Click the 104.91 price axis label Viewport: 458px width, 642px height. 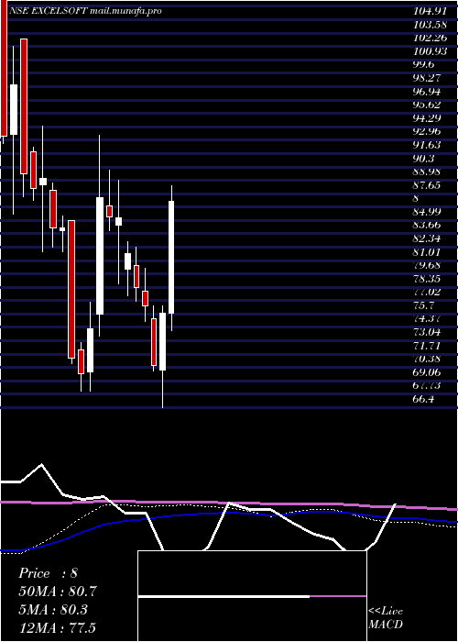(430, 11)
